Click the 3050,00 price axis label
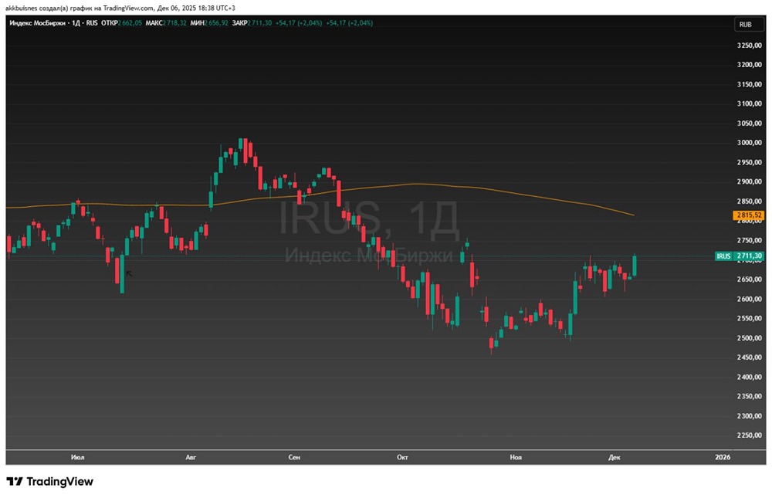 [749, 123]
